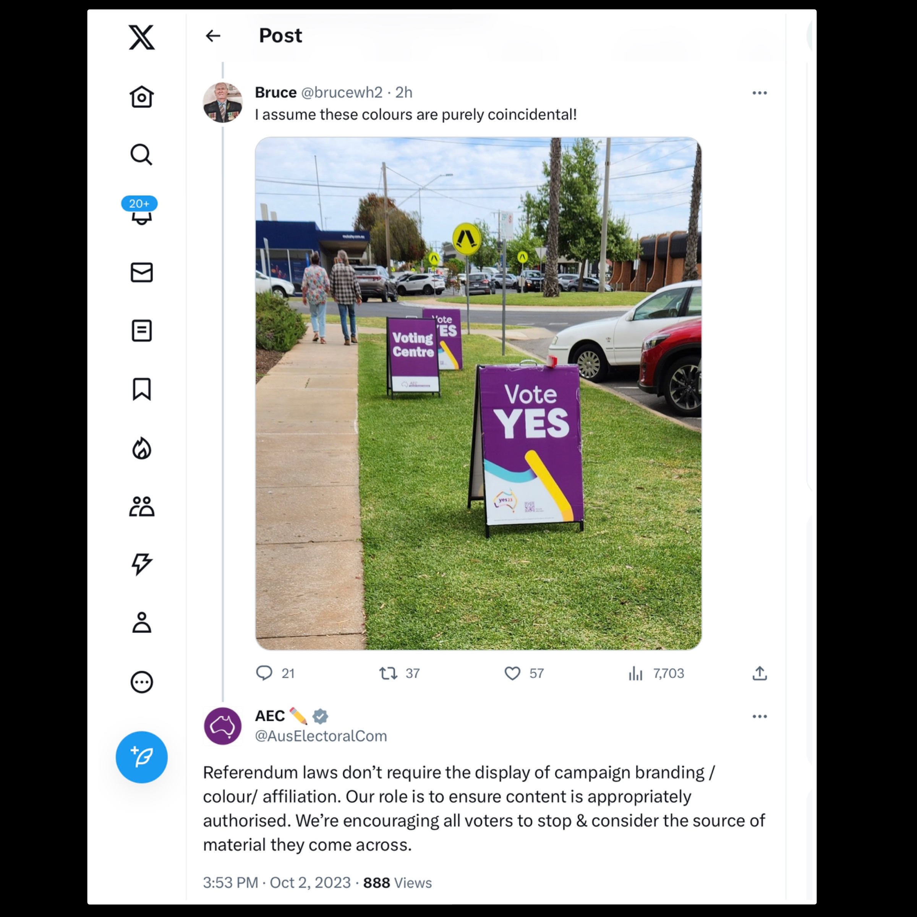Open Communities people icon
917x917 pixels.
(141, 506)
